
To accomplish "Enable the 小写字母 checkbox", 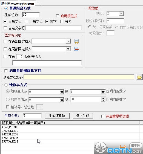I will pyautogui.click(x=26, y=21).
